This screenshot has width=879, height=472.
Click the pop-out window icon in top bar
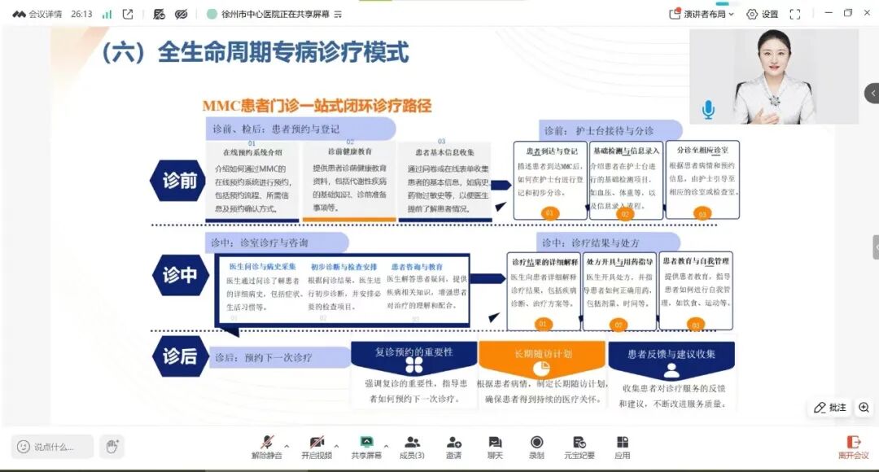click(x=128, y=14)
